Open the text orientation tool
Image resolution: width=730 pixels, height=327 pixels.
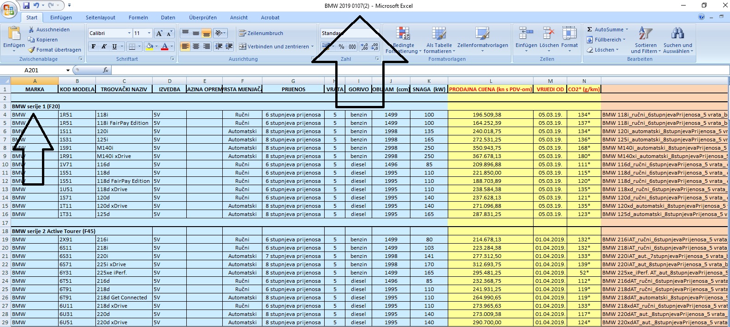(219, 33)
